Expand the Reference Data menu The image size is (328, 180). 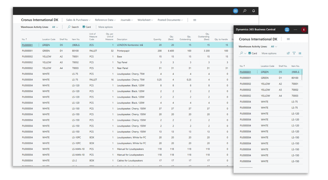tap(105, 20)
